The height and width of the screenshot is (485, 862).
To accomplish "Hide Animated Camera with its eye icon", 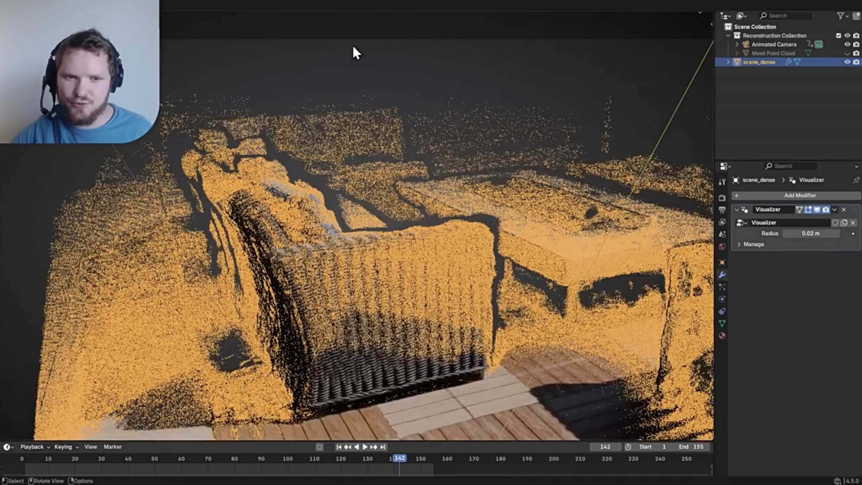I will [x=847, y=44].
